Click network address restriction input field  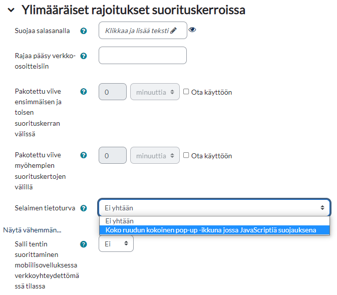coord(143,56)
